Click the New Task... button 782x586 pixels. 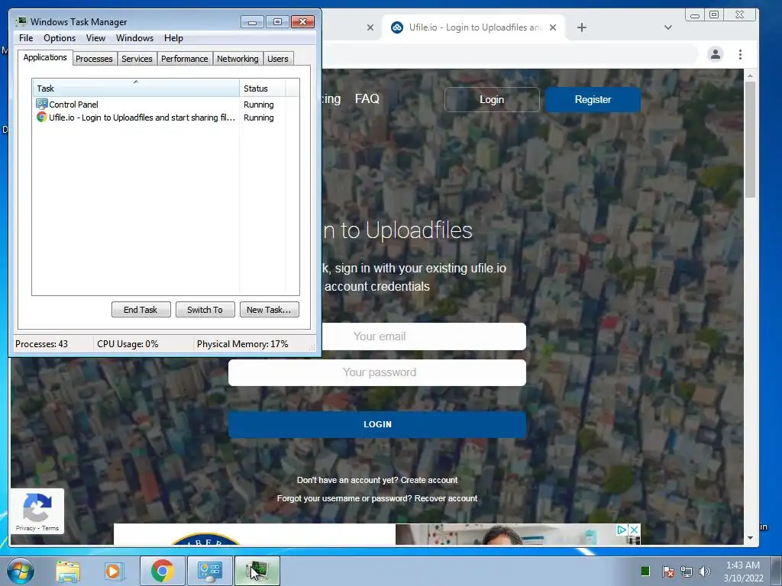tap(270, 310)
